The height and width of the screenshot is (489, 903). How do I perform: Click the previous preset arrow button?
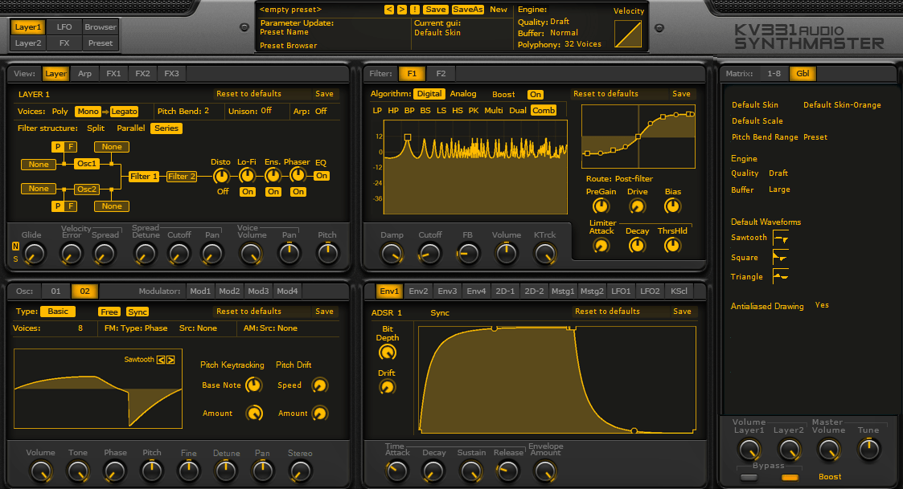(388, 10)
